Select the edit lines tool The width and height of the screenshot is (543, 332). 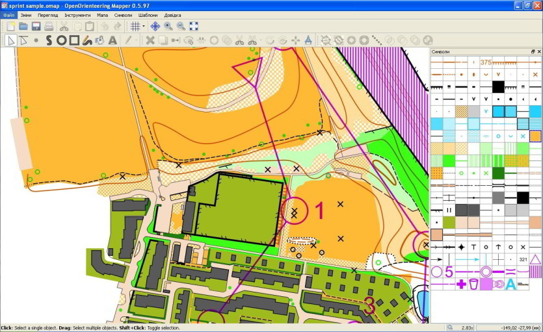23,40
